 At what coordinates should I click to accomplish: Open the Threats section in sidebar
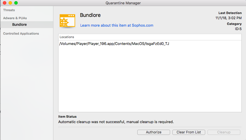[x=9, y=10]
